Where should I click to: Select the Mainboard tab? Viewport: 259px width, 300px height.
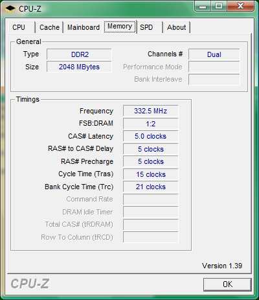click(84, 27)
